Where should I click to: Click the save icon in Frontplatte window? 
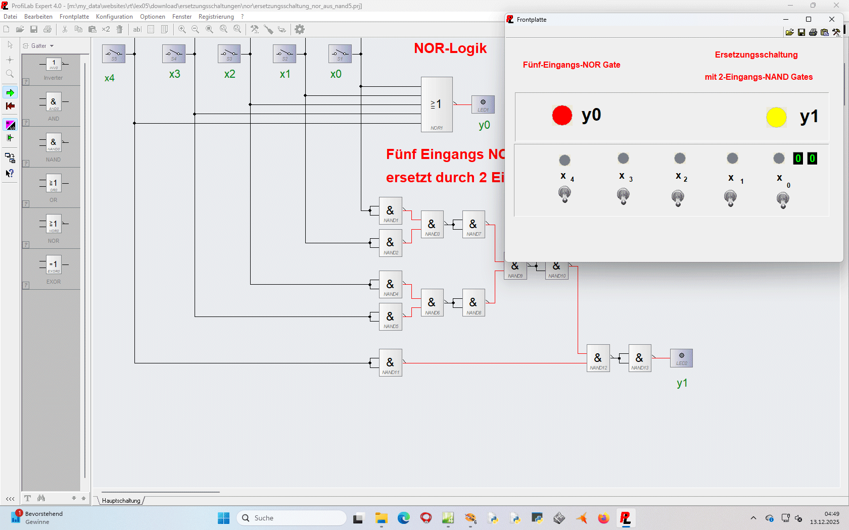click(801, 32)
